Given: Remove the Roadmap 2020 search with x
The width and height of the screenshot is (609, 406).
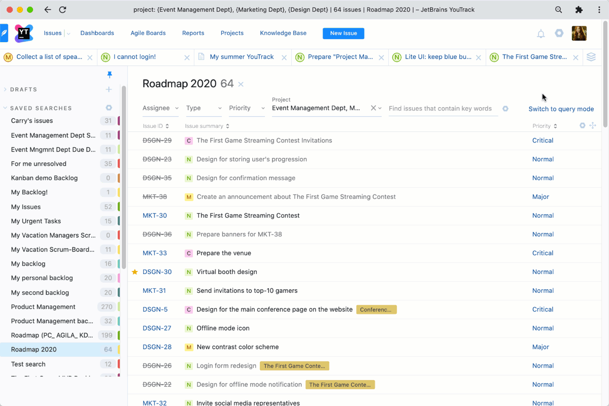Looking at the screenshot, I should point(241,84).
